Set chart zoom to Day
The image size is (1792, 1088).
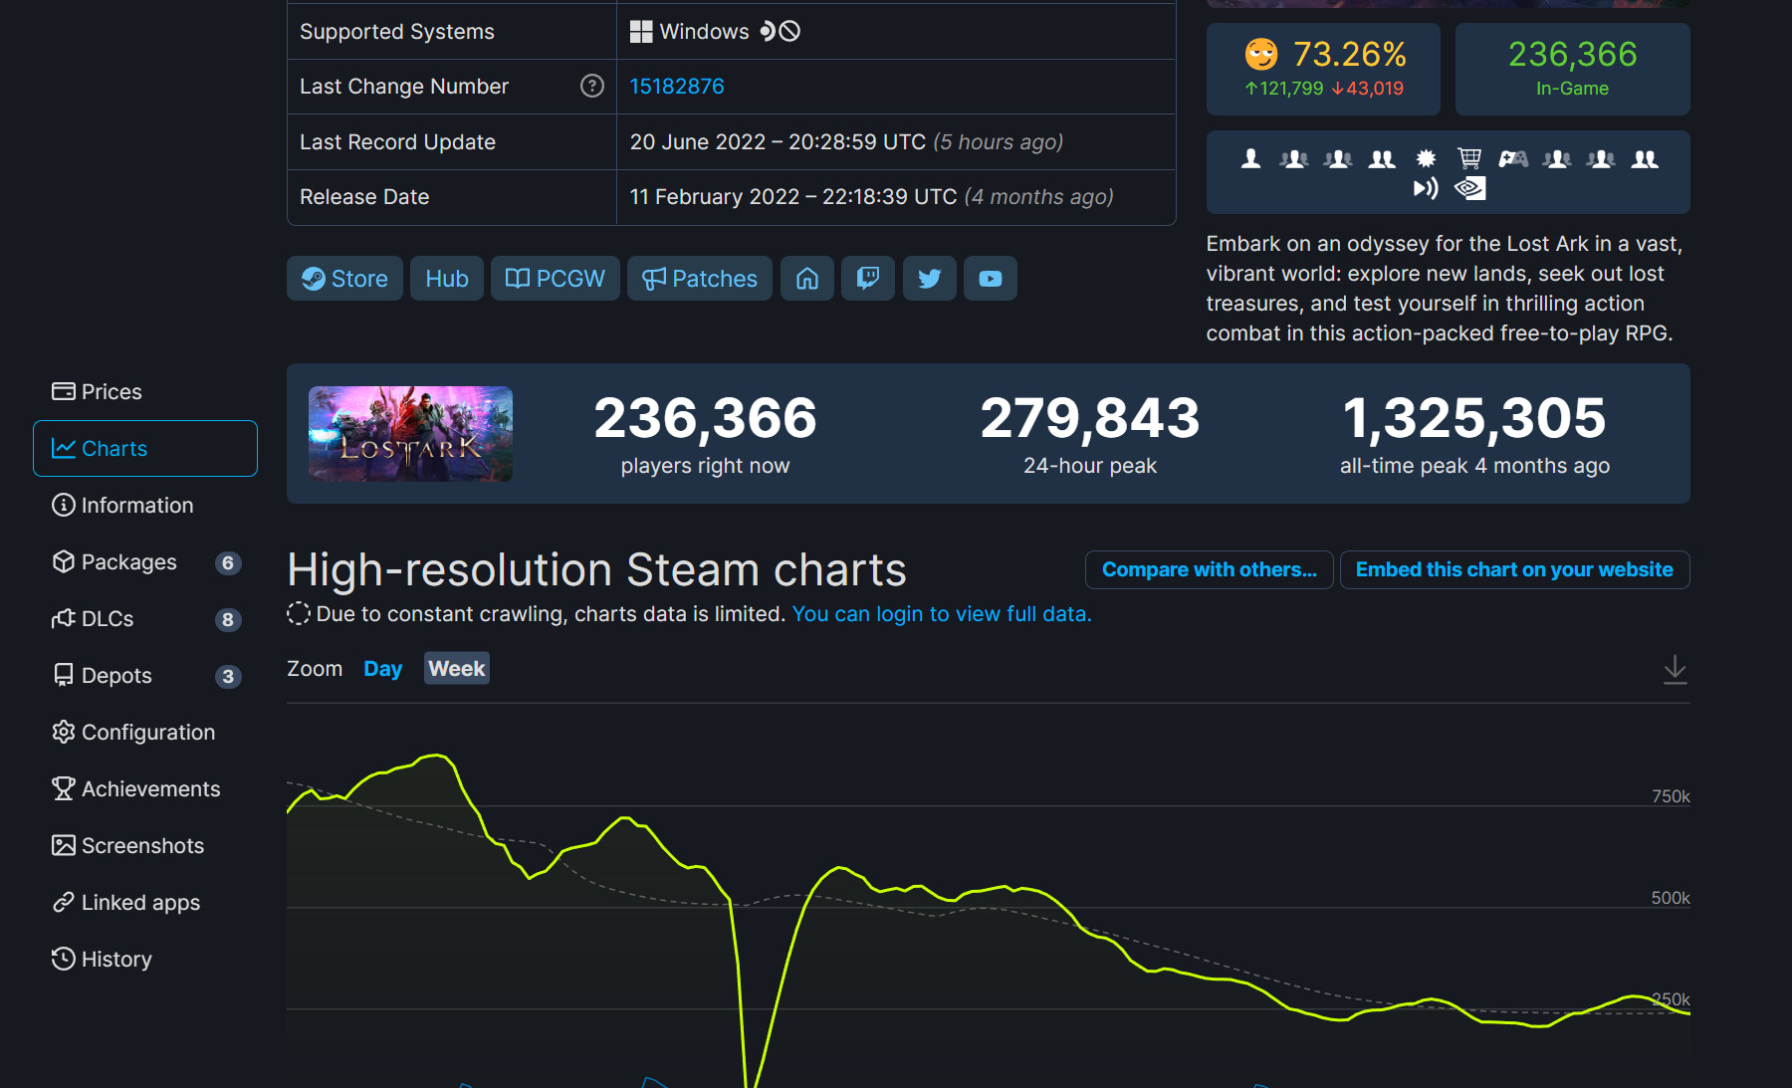(382, 669)
